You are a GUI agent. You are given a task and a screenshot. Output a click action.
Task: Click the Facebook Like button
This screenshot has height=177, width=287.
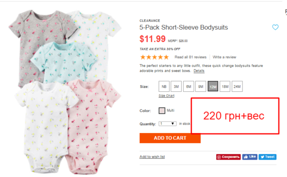[x=250, y=157]
